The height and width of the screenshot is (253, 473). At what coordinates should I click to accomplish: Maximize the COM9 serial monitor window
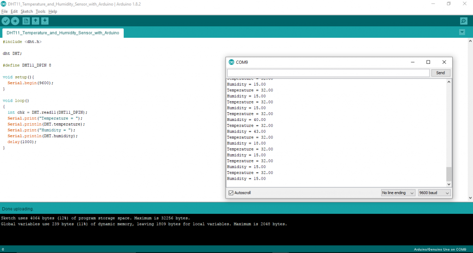coord(428,62)
